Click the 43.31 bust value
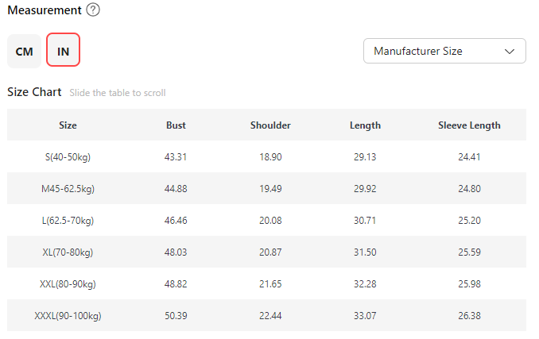539x339 pixels. (176, 156)
